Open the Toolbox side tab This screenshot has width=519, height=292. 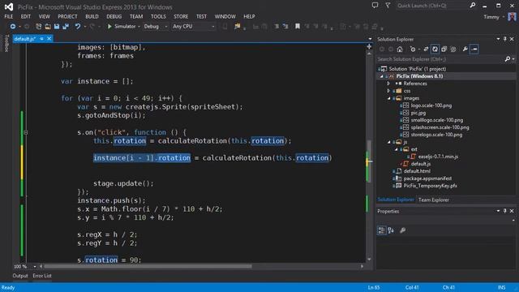6,43
